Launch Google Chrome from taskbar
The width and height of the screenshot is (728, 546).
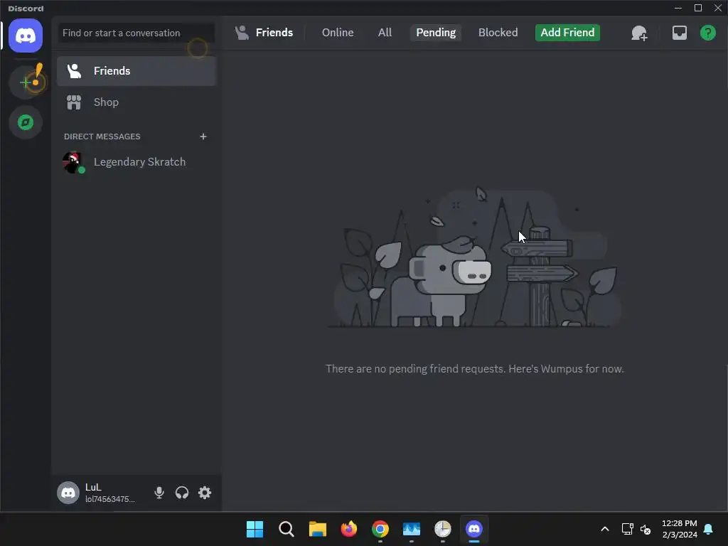[x=380, y=529]
